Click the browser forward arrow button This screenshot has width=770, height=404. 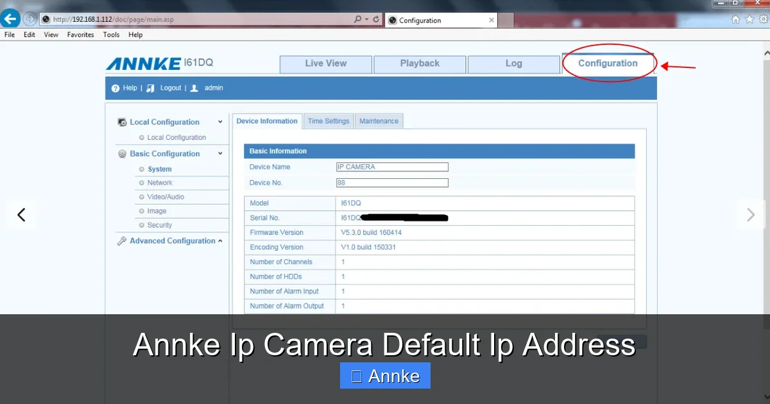[x=30, y=19]
